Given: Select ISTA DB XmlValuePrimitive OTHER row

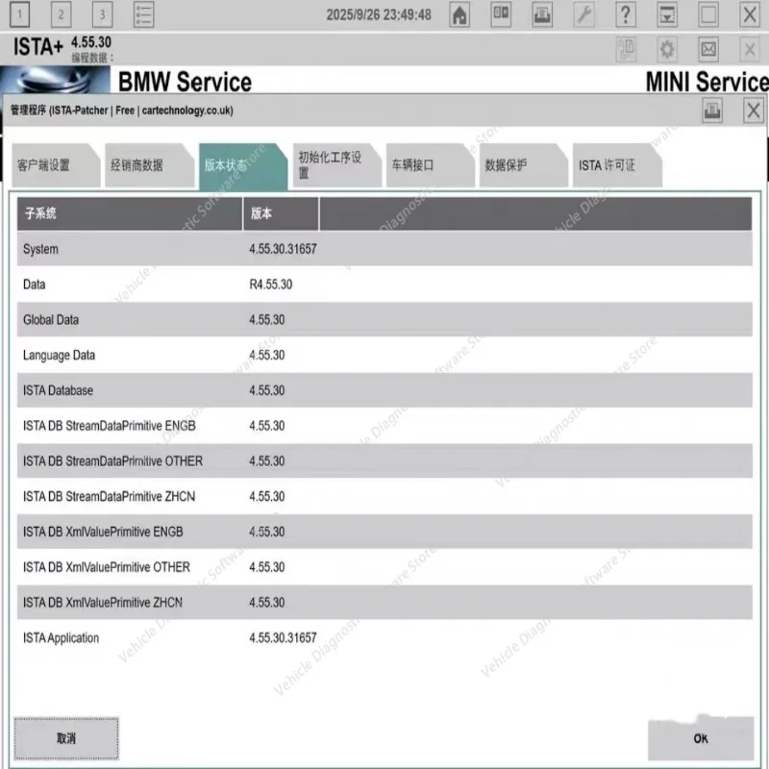Looking at the screenshot, I should pos(384,567).
